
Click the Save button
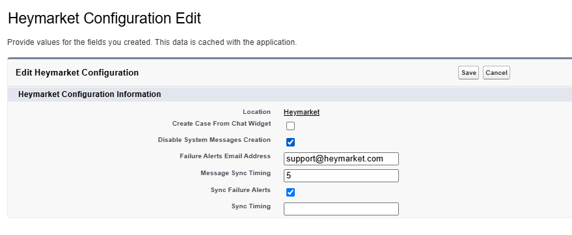469,73
